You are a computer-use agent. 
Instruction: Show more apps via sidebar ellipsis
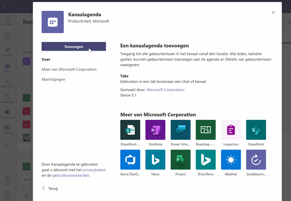pyautogui.click(x=7, y=145)
